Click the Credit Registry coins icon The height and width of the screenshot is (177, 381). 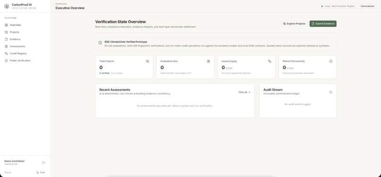pyautogui.click(x=6, y=54)
